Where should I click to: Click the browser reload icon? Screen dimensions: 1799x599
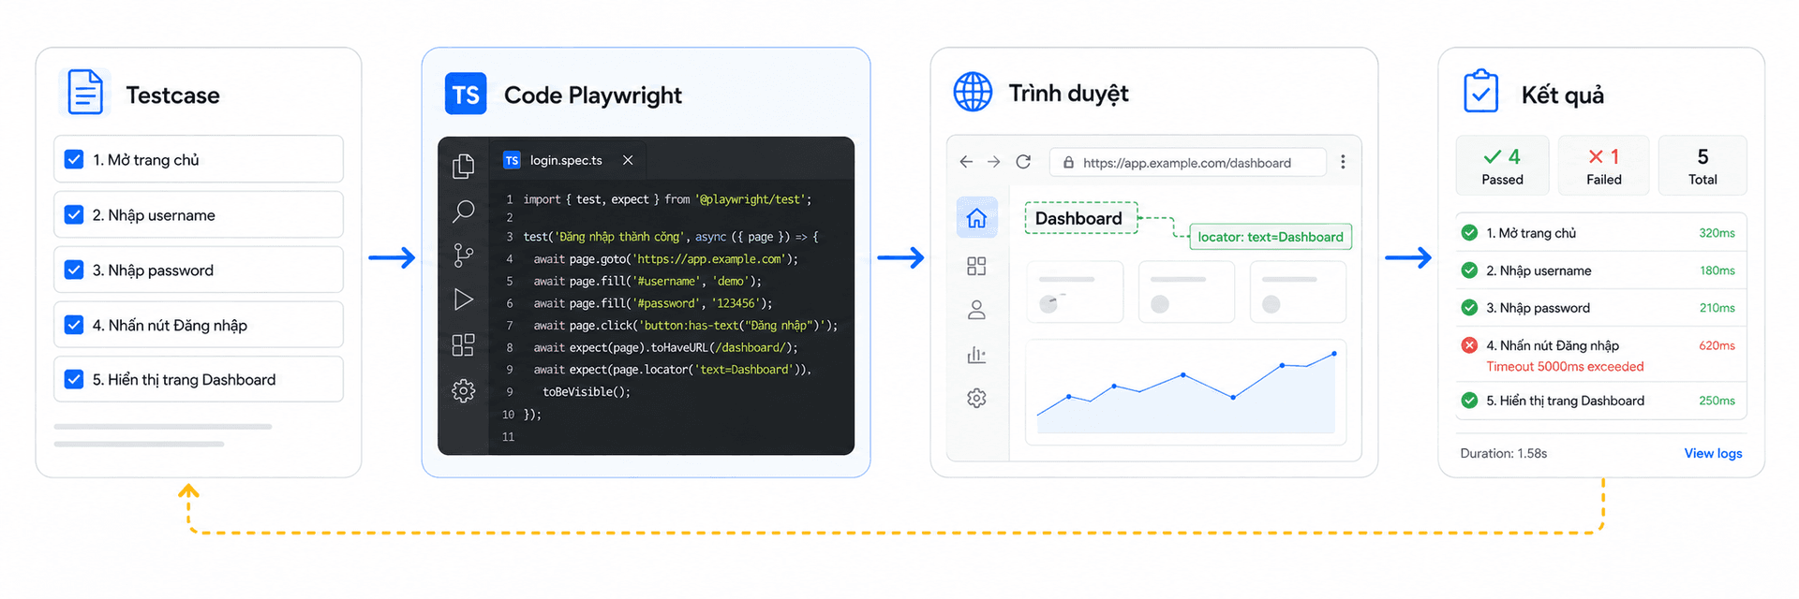coord(1023,162)
